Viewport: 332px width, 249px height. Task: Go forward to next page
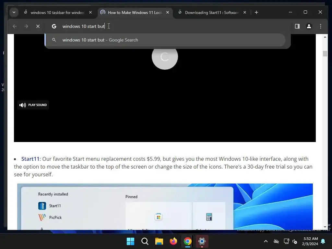[x=26, y=26]
